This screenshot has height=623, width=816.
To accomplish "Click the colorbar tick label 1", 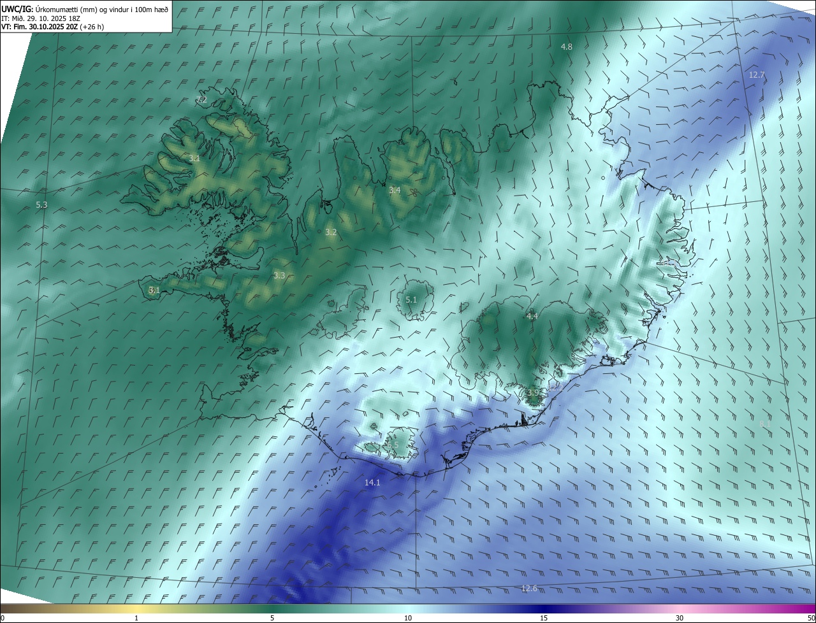I will 137,618.
